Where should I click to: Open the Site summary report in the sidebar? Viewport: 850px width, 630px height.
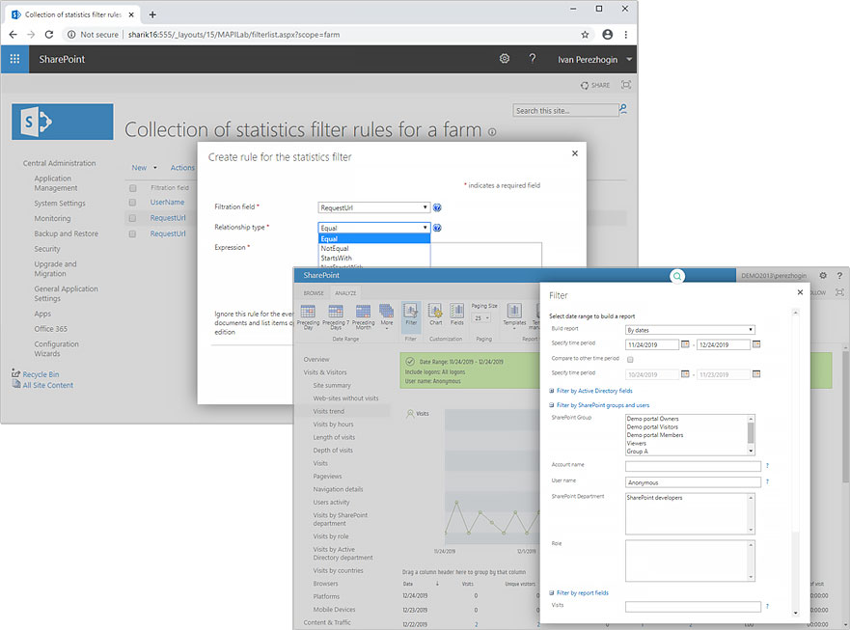click(332, 386)
